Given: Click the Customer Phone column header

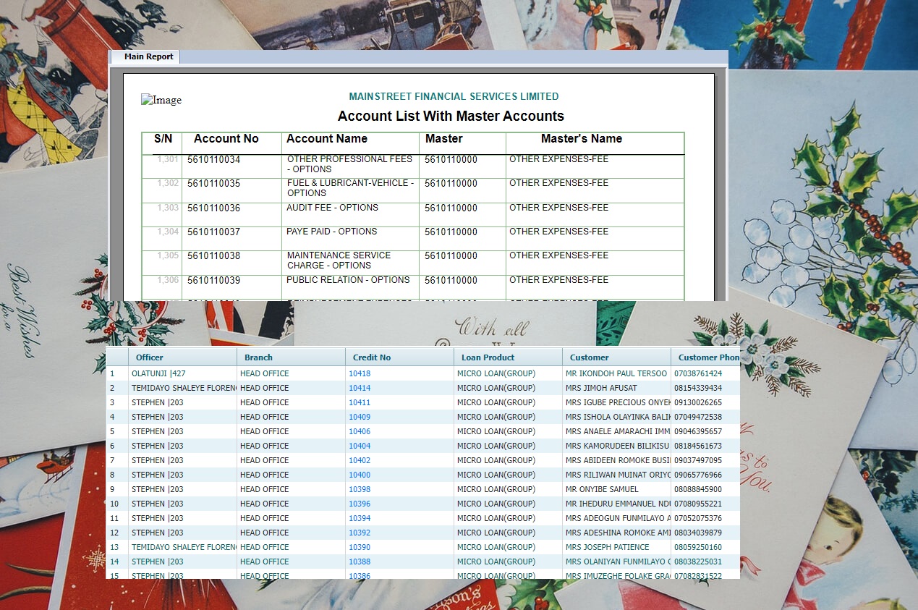Looking at the screenshot, I should pyautogui.click(x=705, y=357).
